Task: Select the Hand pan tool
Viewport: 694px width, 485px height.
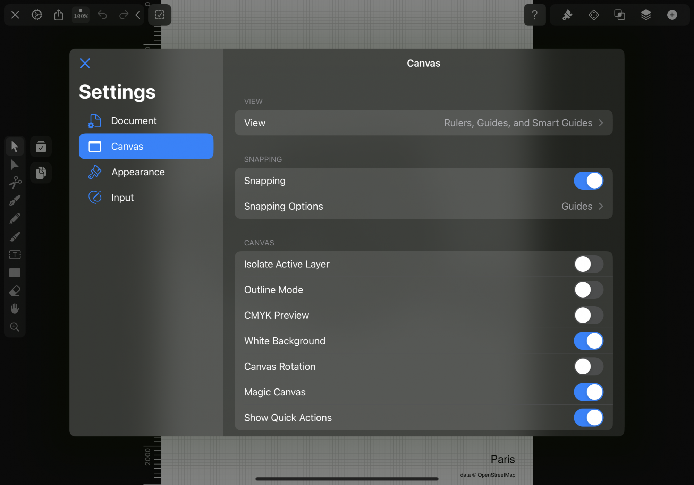Action: click(x=15, y=309)
